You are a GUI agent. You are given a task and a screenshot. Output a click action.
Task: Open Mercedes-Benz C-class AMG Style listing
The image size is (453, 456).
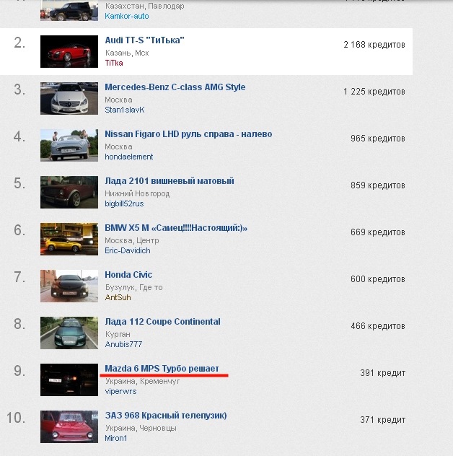pyautogui.click(x=175, y=87)
